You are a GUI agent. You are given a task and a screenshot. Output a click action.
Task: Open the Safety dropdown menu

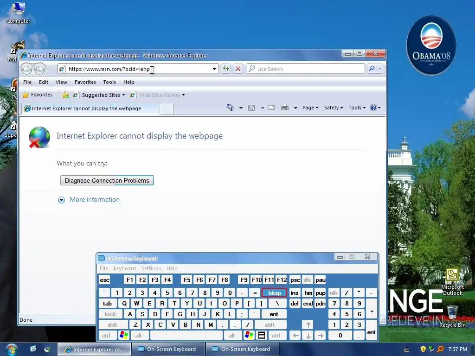click(333, 108)
